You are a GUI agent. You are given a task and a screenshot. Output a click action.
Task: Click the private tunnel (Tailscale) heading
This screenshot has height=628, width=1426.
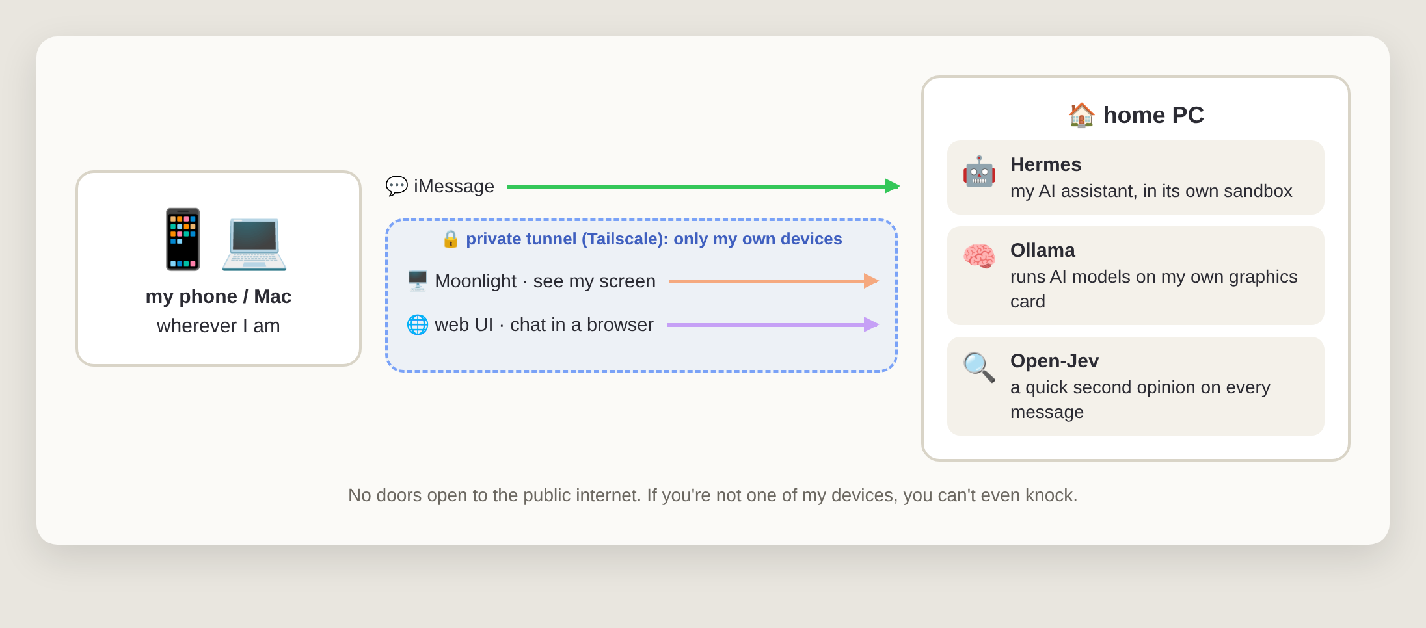(x=654, y=239)
